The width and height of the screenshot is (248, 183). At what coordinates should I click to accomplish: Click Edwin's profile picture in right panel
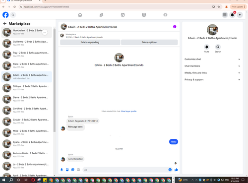tap(212, 30)
